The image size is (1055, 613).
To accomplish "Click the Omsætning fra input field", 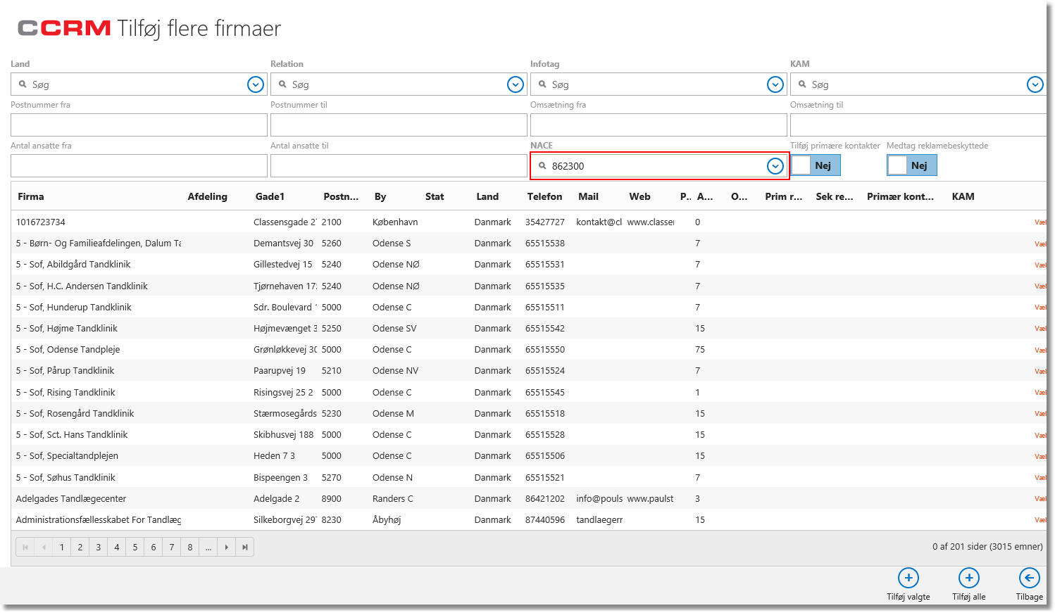I will [x=658, y=125].
